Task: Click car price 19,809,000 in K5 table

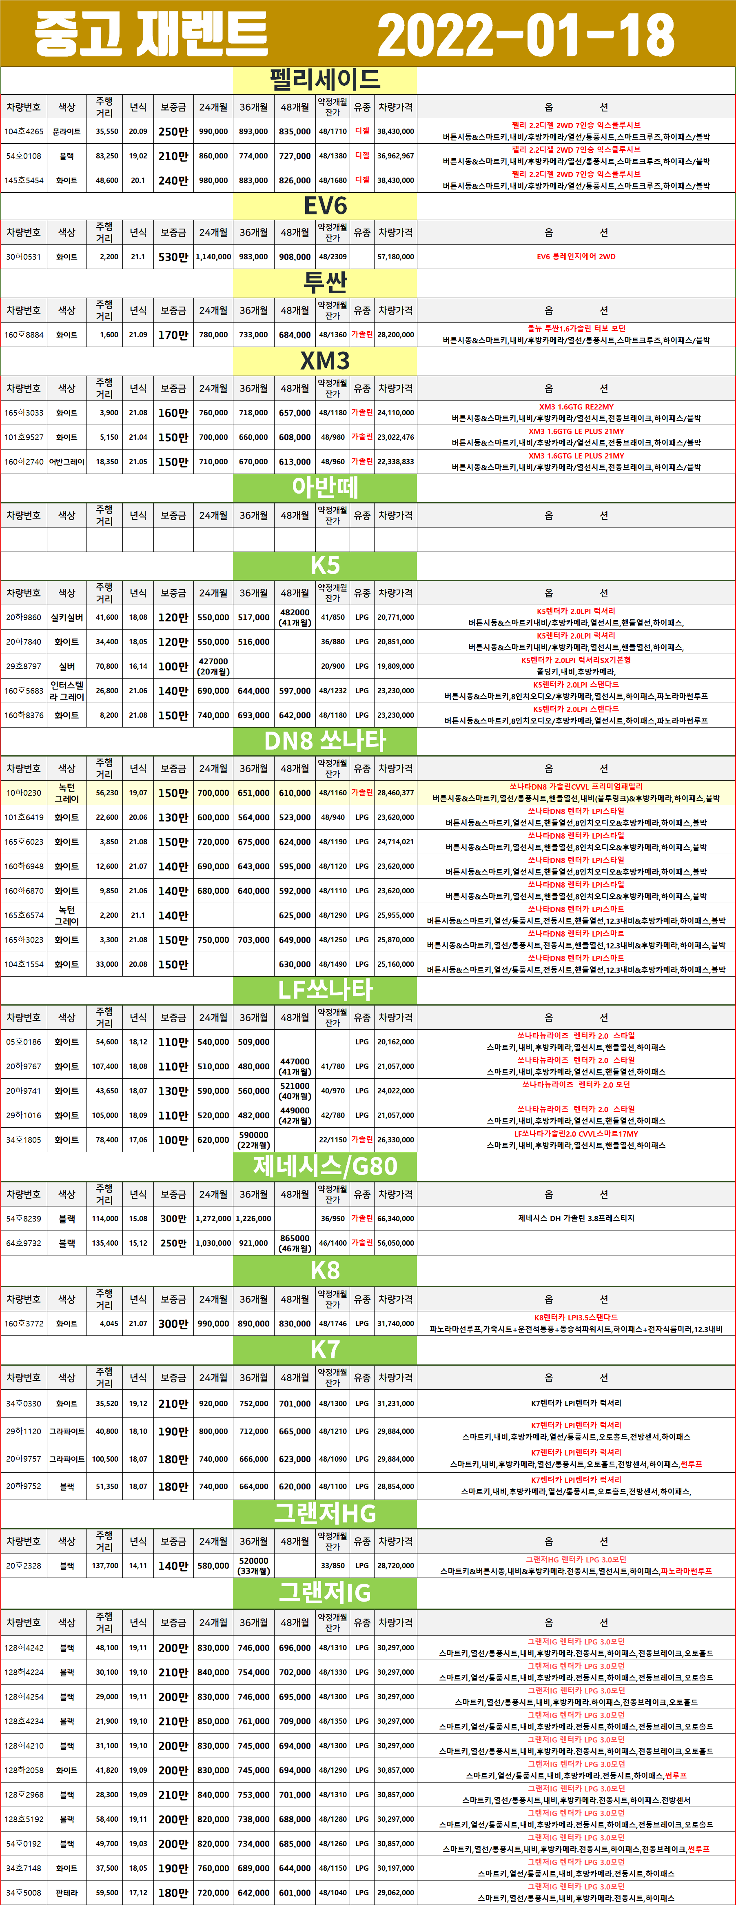Action: 395,666
